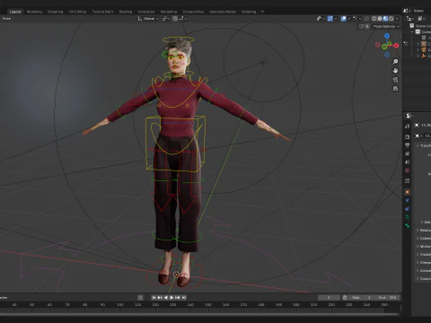Viewport: 431px width, 323px height.
Task: Go to the Animation workspace tab
Action: pyautogui.click(x=146, y=12)
